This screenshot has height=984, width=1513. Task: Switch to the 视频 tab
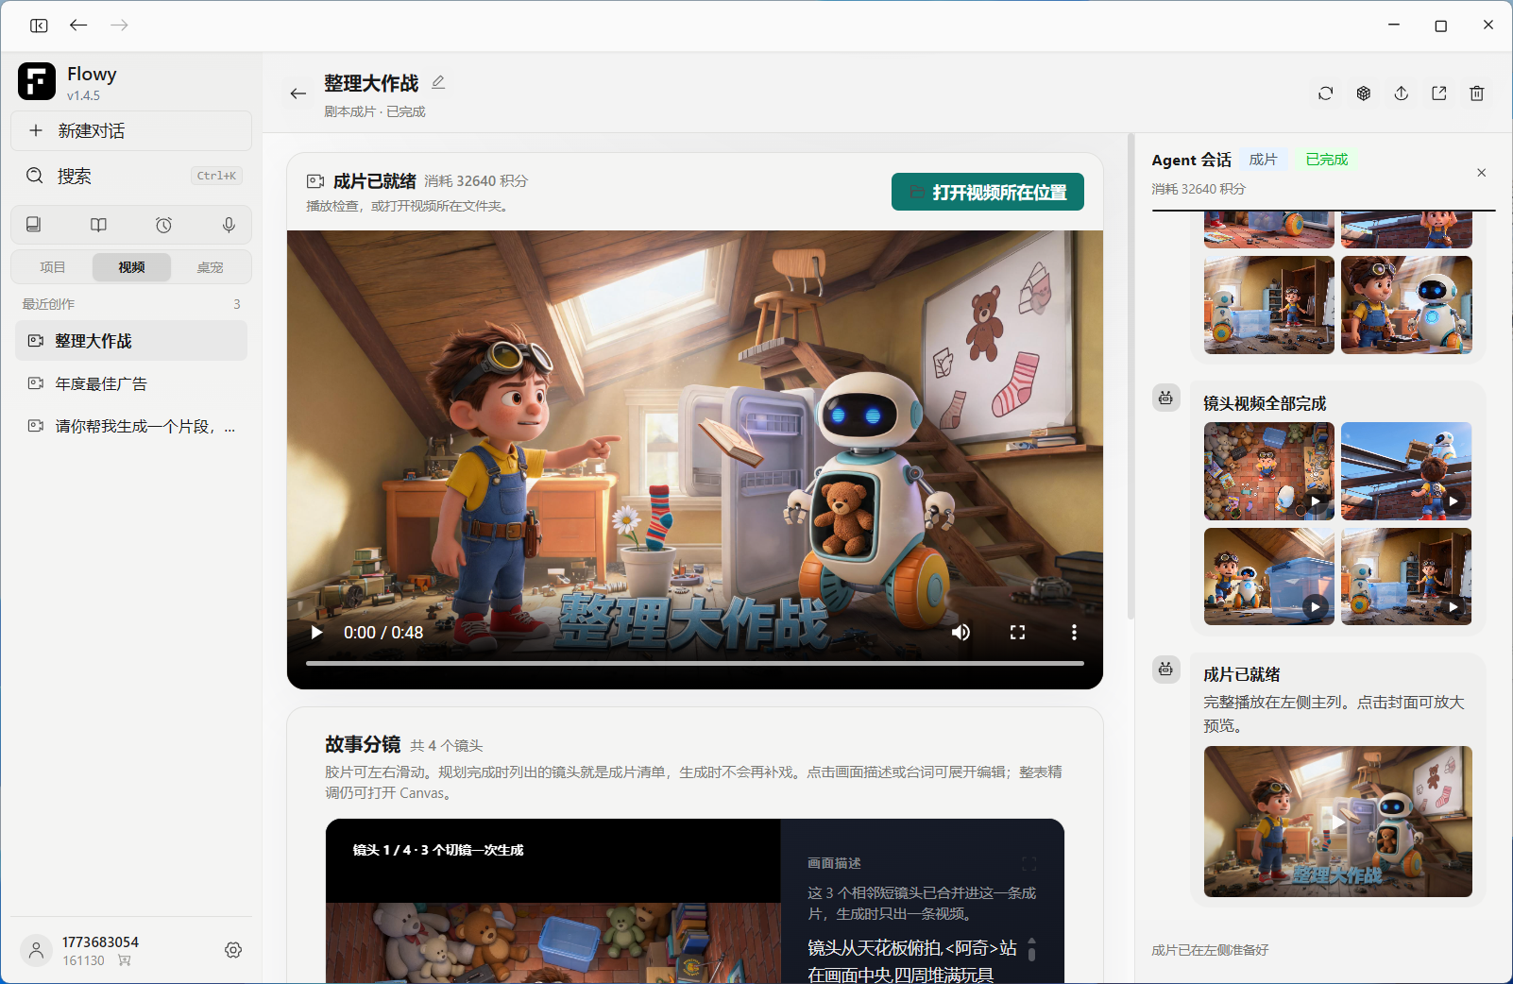131,267
